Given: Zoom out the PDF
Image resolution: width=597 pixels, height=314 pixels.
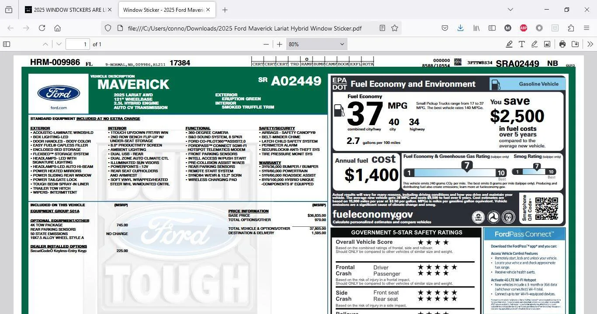Looking at the screenshot, I should click(x=266, y=44).
